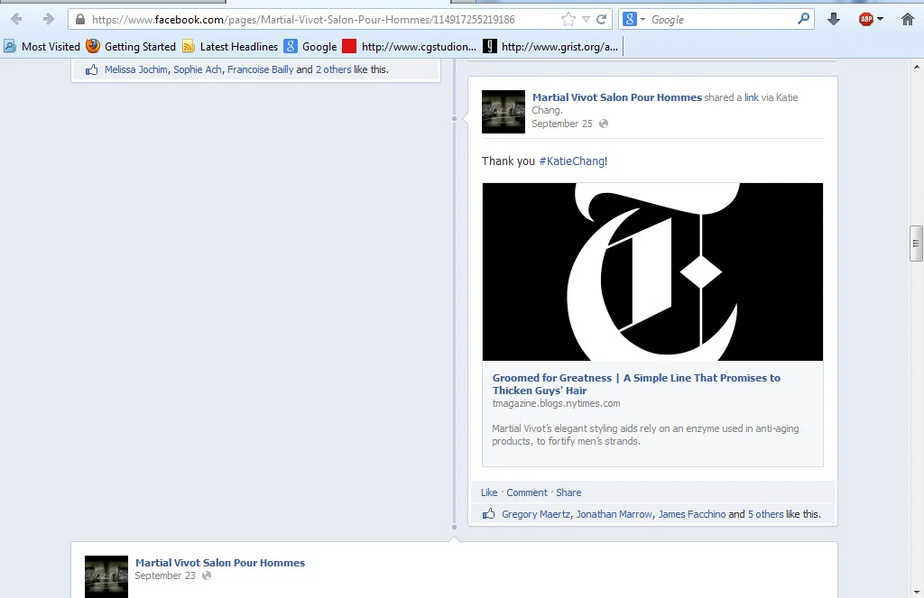Open Getting Started bookmark
Viewport: 924px width, 598px height.
pos(131,47)
